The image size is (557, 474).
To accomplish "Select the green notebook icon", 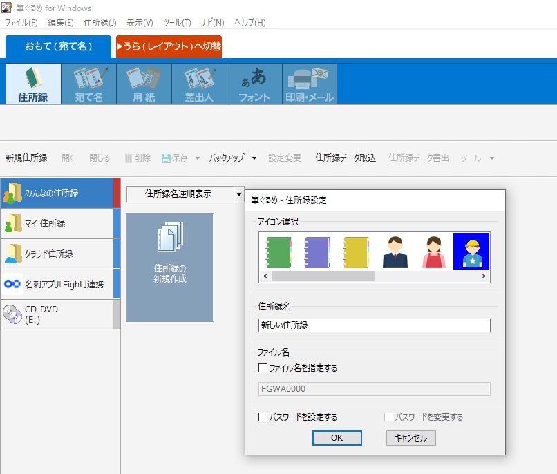I will pos(280,252).
